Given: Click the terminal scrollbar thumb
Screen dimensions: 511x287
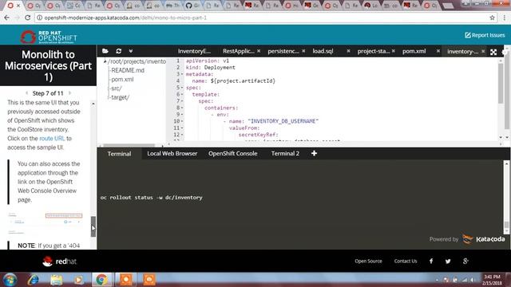Looking at the screenshot, I should tap(506, 225).
